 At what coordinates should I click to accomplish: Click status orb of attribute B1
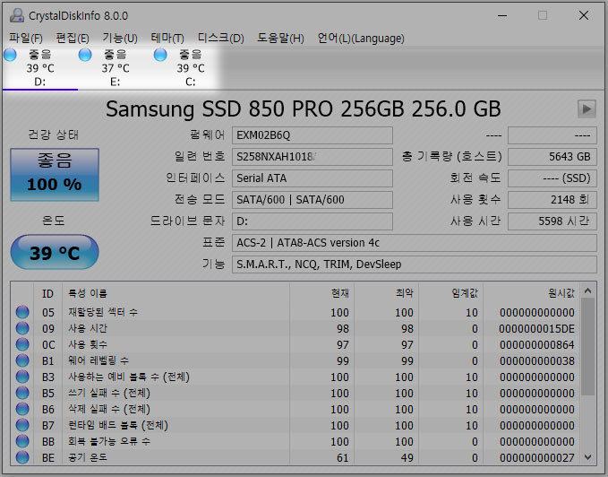point(22,360)
